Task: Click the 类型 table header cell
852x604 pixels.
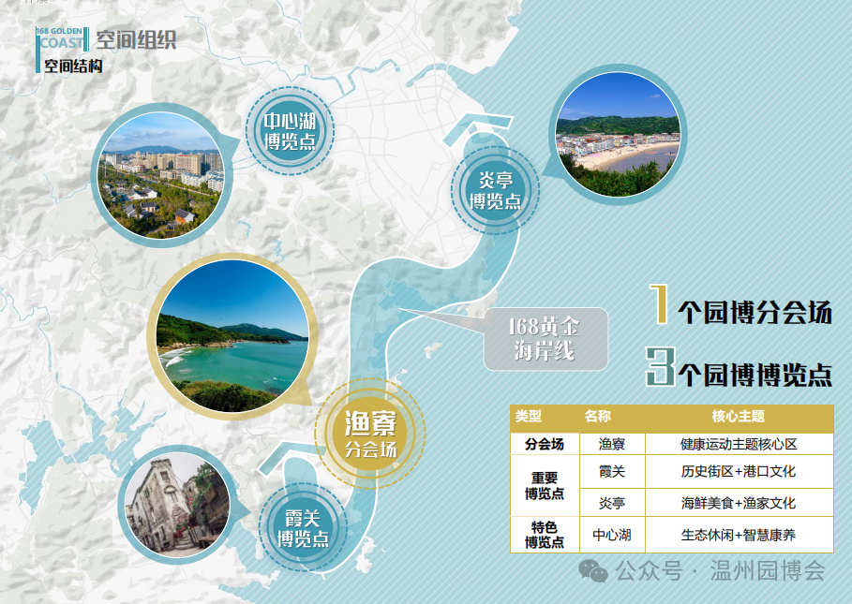Action: (x=530, y=417)
